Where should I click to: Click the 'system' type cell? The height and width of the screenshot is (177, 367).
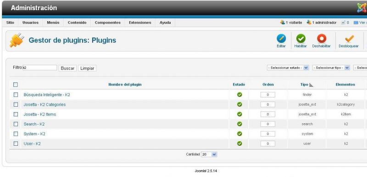click(x=307, y=134)
